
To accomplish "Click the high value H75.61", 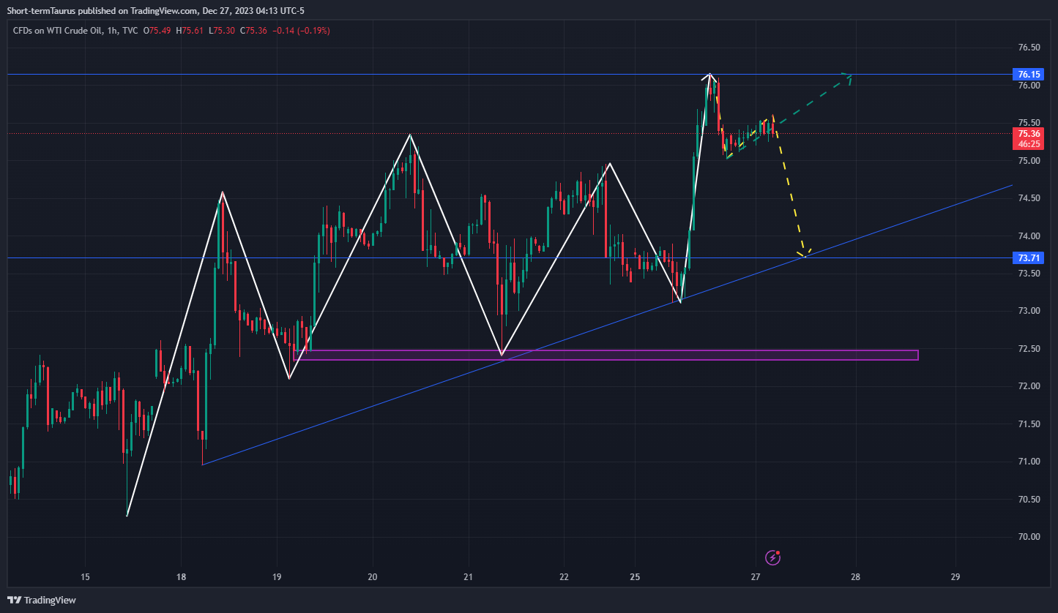I will 190,31.
